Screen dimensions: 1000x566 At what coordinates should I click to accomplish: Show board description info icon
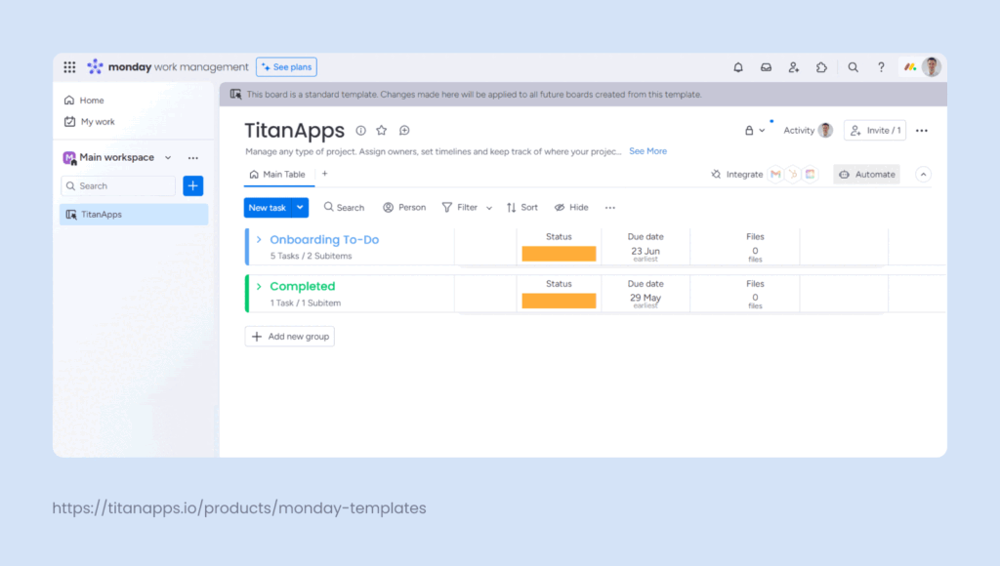tap(361, 131)
